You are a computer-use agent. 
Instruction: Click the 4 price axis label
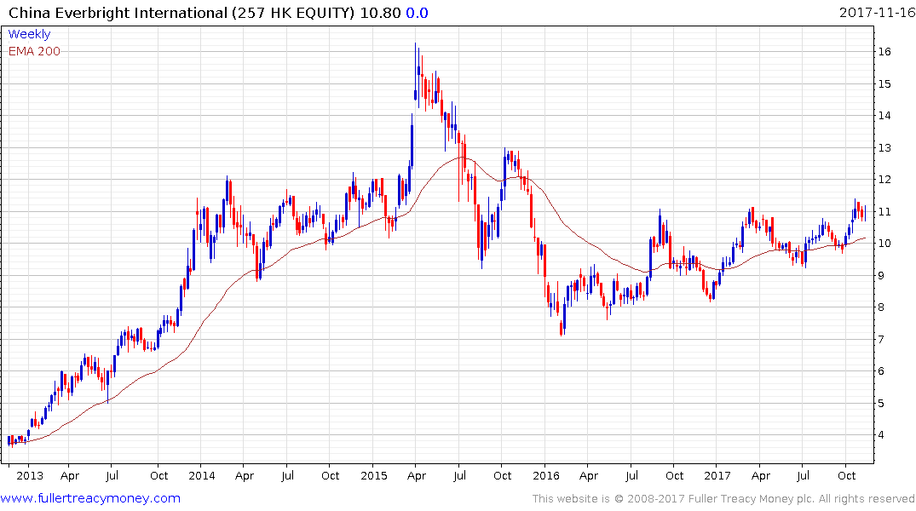pos(881,434)
